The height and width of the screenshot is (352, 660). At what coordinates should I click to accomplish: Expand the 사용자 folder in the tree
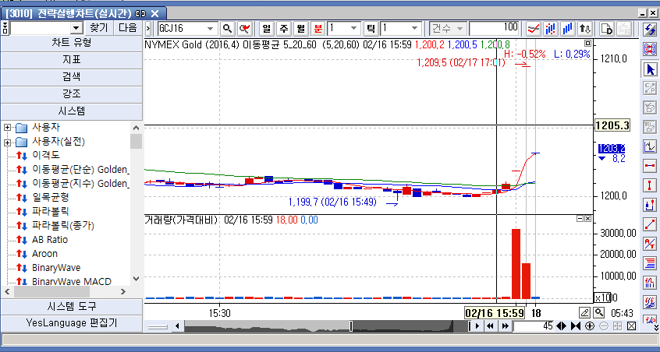(x=7, y=127)
